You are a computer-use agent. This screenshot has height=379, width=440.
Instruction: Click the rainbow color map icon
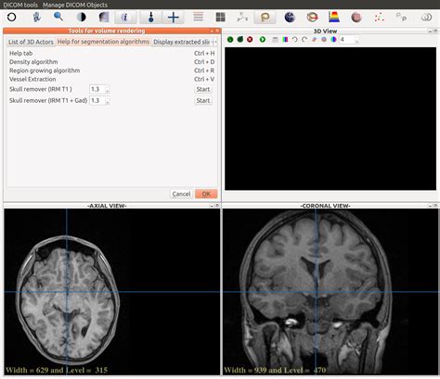pos(334,17)
